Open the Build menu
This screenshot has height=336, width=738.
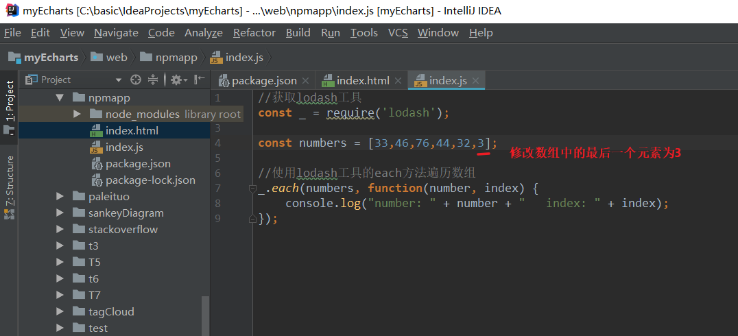[298, 33]
